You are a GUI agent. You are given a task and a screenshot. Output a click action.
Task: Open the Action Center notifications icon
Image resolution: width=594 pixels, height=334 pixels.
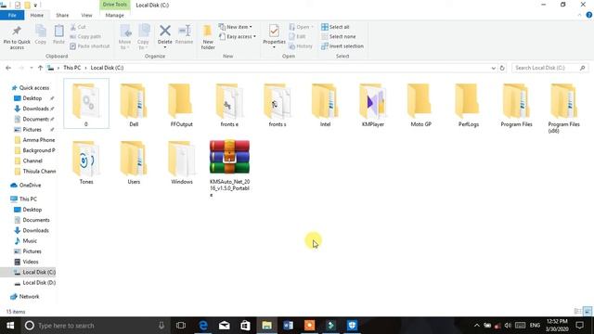(x=579, y=326)
